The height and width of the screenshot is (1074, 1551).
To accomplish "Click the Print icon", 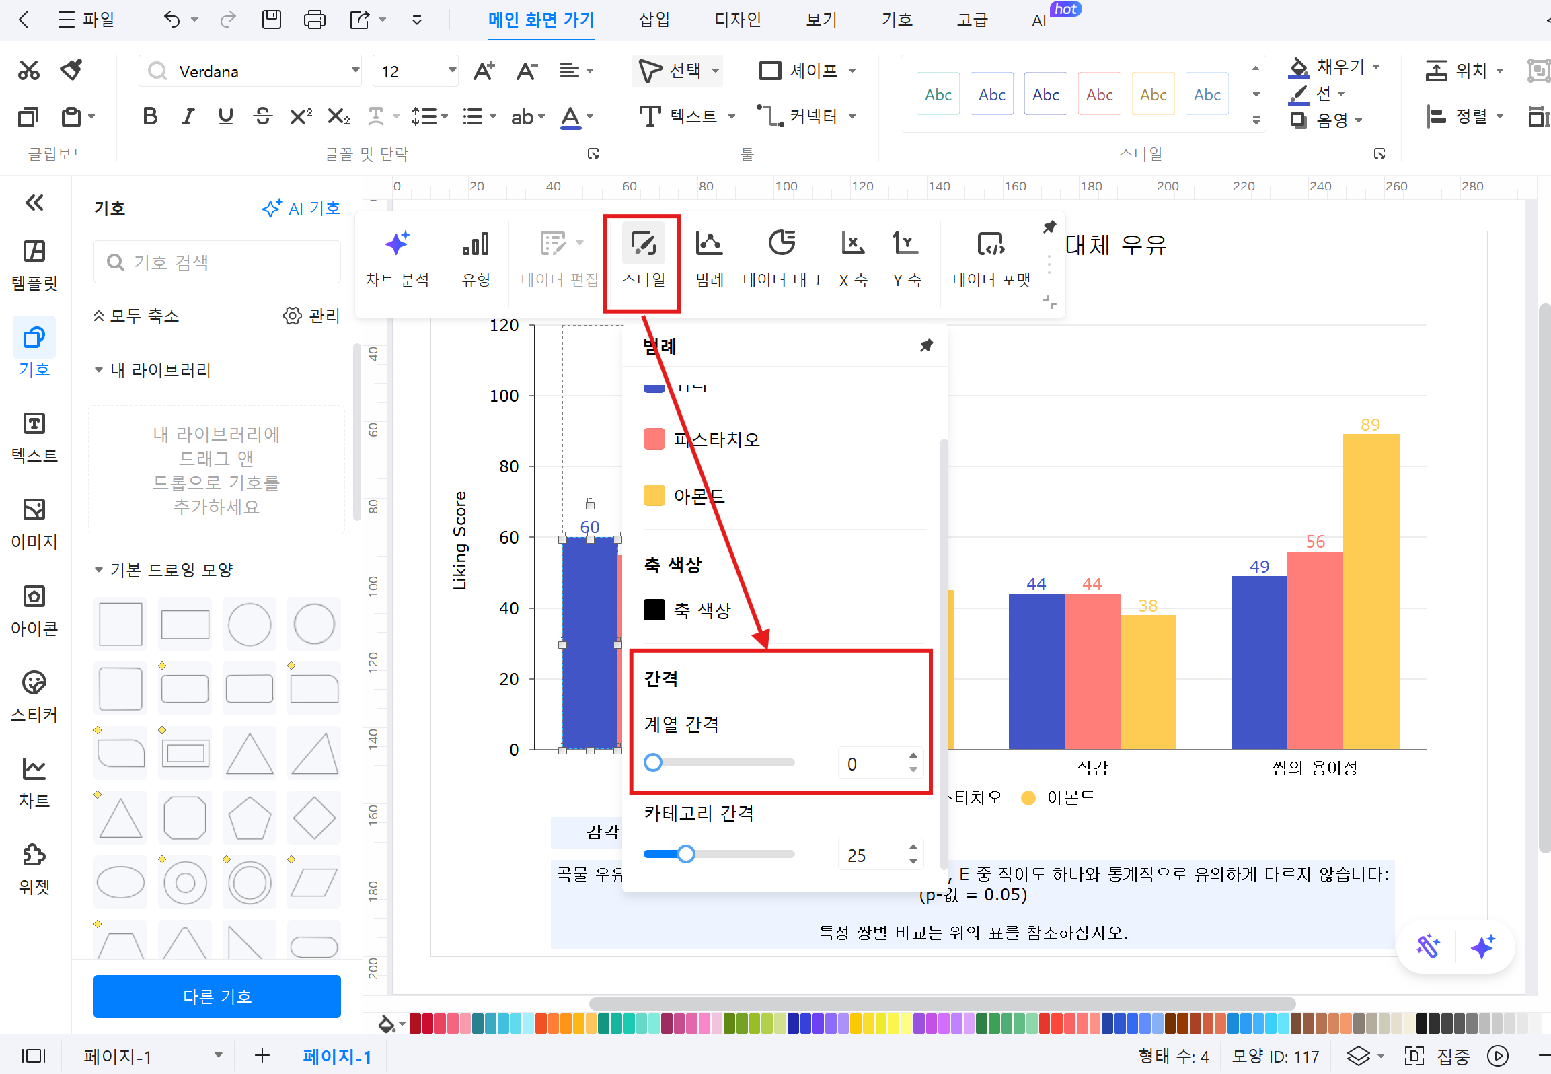I will point(314,20).
